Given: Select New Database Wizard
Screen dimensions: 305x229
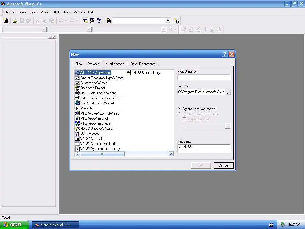Looking at the screenshot, I should [94, 128].
